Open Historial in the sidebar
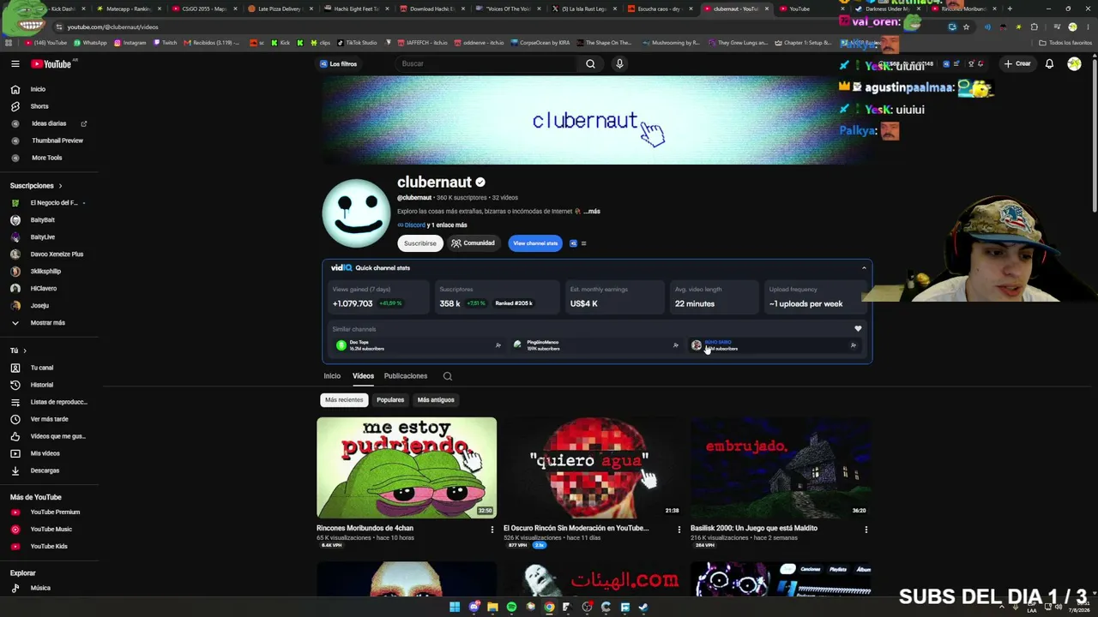The image size is (1098, 617). click(x=42, y=385)
